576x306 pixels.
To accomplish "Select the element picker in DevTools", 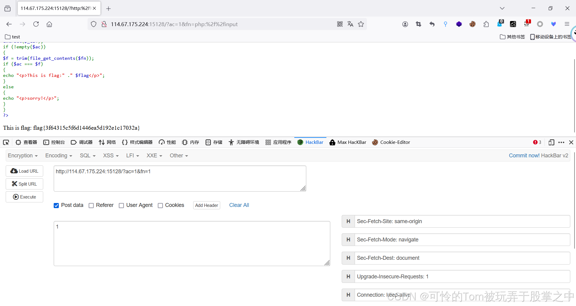I will 6,142.
